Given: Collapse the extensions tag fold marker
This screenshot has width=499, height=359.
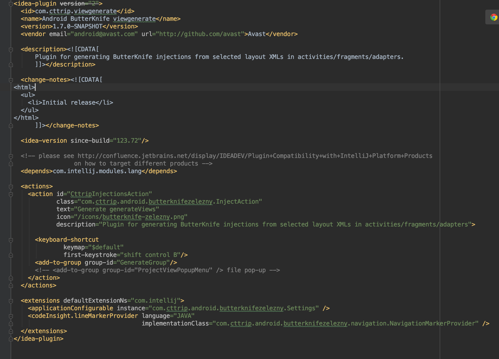Looking at the screenshot, I should click(11, 301).
